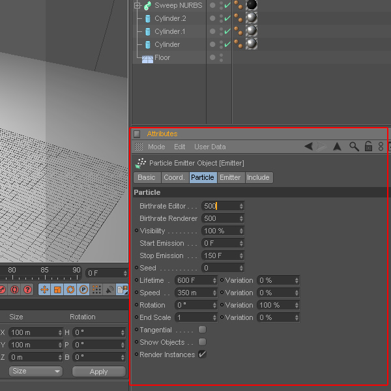Click the Birthrate Editor stepper arrows

pyautogui.click(x=241, y=206)
